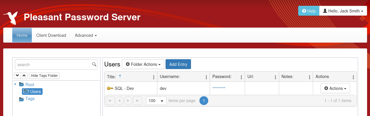This screenshot has width=370, height=116.
Task: Click the ascending sort arrow on Title
Action: [120, 76]
